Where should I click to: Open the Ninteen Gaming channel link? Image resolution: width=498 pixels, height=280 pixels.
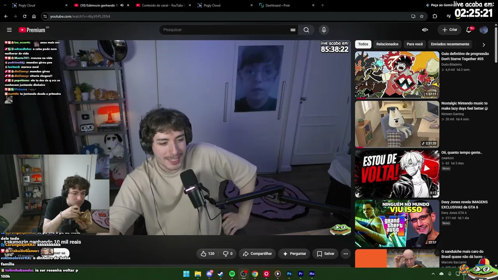pyautogui.click(x=452, y=114)
